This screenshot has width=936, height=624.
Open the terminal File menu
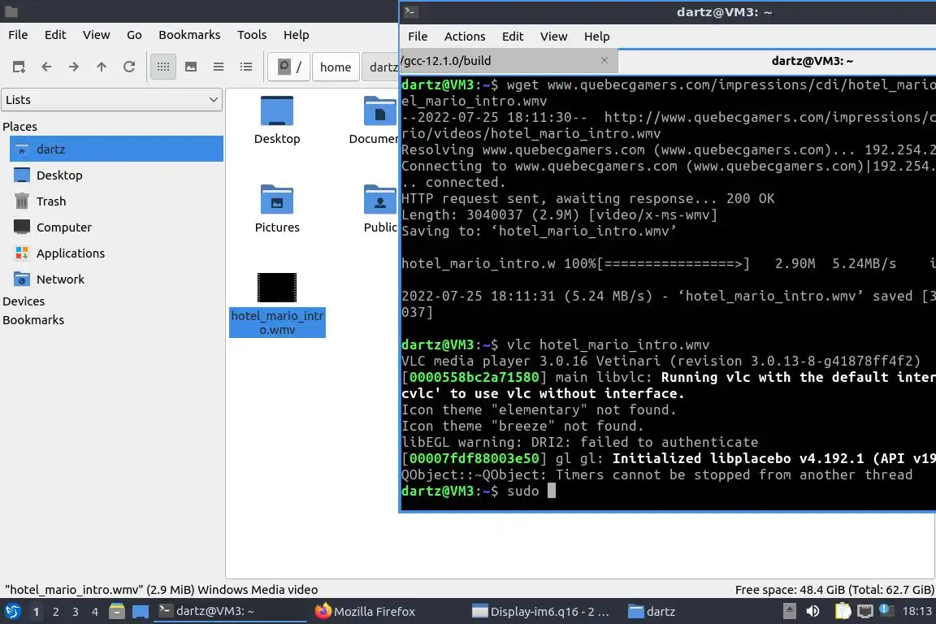pyautogui.click(x=418, y=37)
